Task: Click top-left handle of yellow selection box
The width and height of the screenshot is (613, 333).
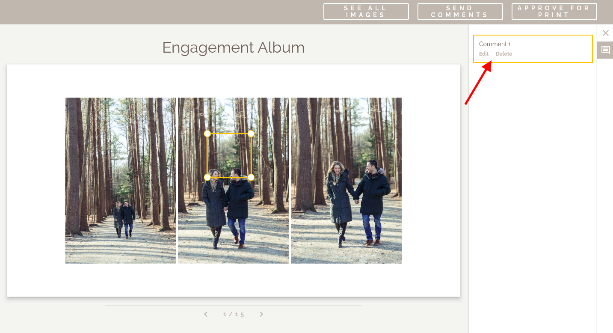Action: [207, 134]
